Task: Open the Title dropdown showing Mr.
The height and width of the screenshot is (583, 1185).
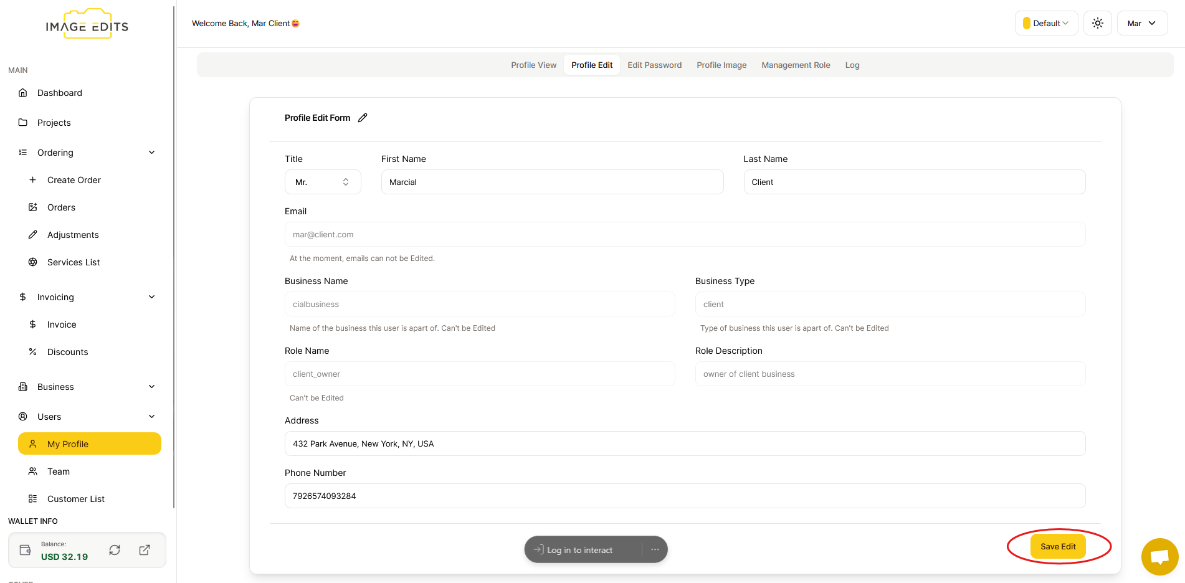Action: (323, 182)
